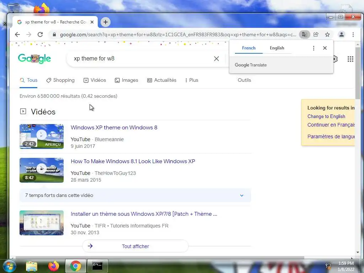Click the 'Bluemeannie' channel name
This screenshot has height=273, width=364.
click(109, 139)
